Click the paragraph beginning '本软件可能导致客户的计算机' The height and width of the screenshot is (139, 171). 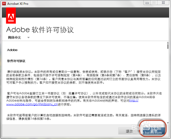[x=83, y=117]
